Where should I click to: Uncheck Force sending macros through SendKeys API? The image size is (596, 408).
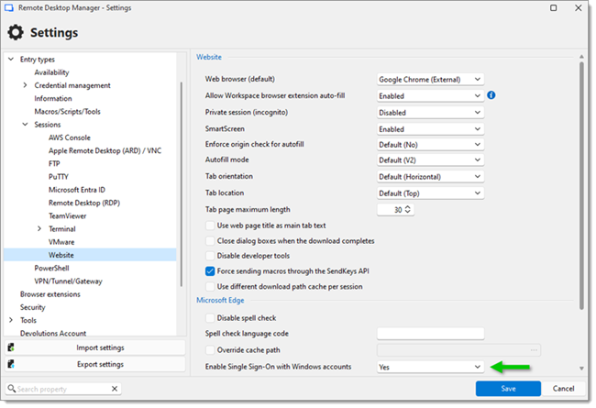[x=210, y=271]
